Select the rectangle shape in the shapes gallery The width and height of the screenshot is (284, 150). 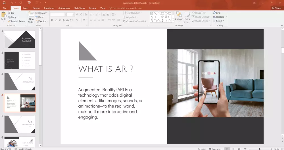click(x=162, y=13)
